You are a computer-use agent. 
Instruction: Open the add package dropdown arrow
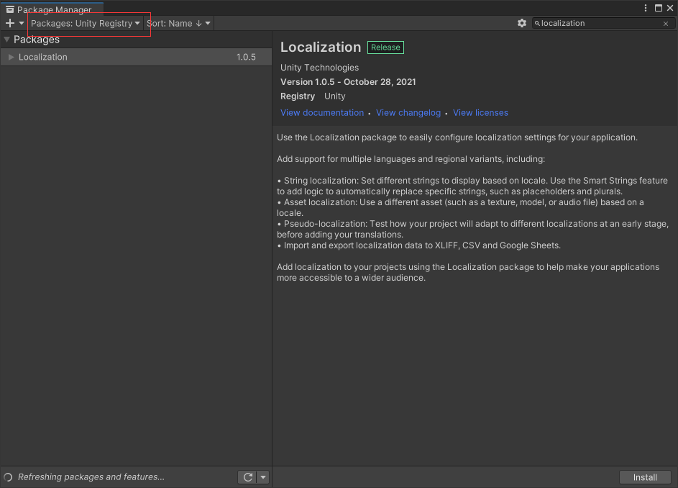(x=21, y=23)
